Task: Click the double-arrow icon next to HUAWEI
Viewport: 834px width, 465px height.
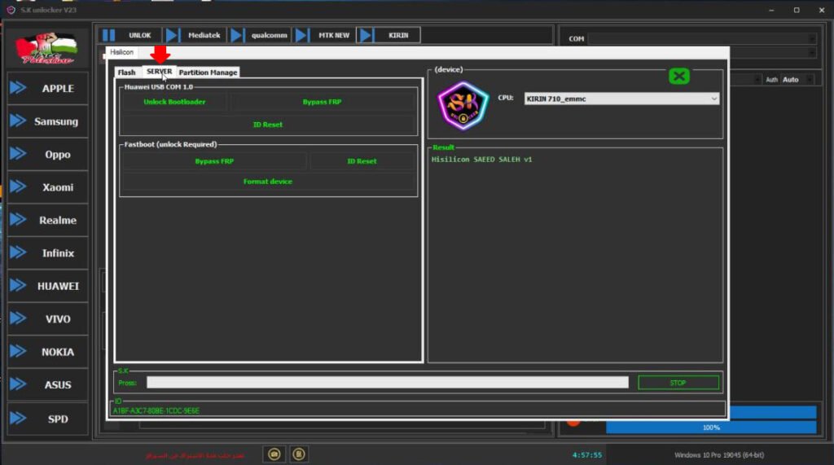Action: (18, 286)
